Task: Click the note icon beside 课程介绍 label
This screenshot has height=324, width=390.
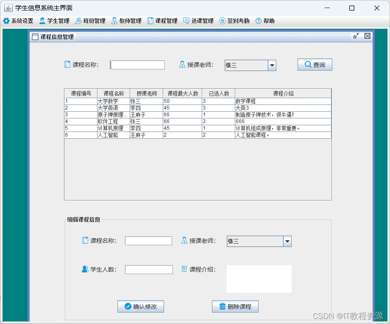Action: point(184,269)
